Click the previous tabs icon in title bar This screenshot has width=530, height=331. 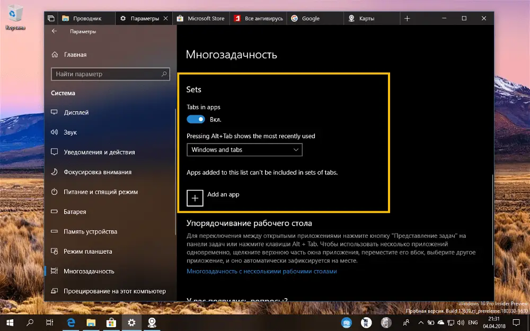click(51, 19)
